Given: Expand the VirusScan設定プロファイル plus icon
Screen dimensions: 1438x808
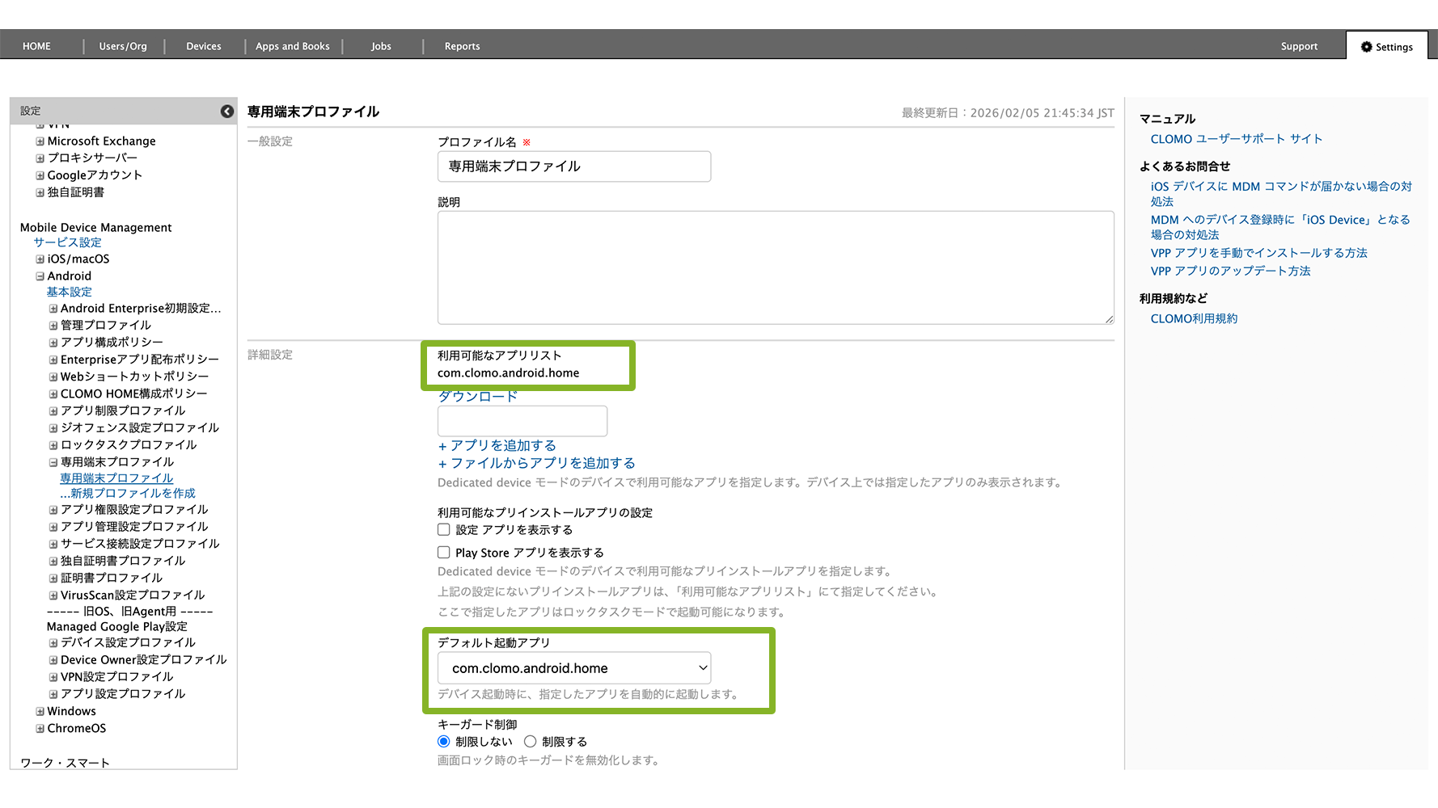Looking at the screenshot, I should [53, 595].
